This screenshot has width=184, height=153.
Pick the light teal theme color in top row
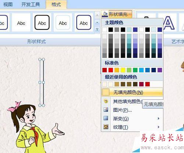pyautogui.click(x=129, y=30)
